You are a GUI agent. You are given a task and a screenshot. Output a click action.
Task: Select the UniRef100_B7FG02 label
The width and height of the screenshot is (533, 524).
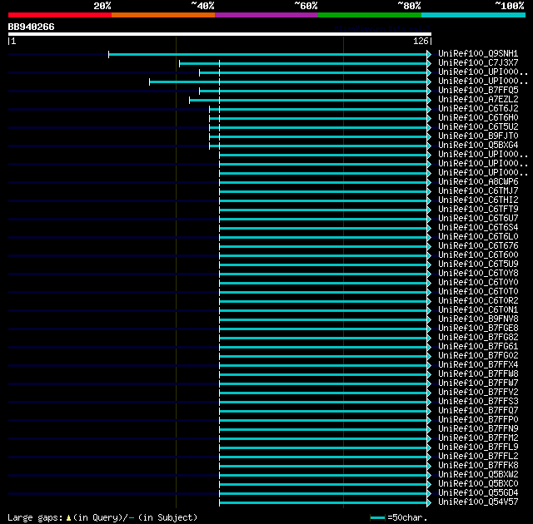coord(478,356)
